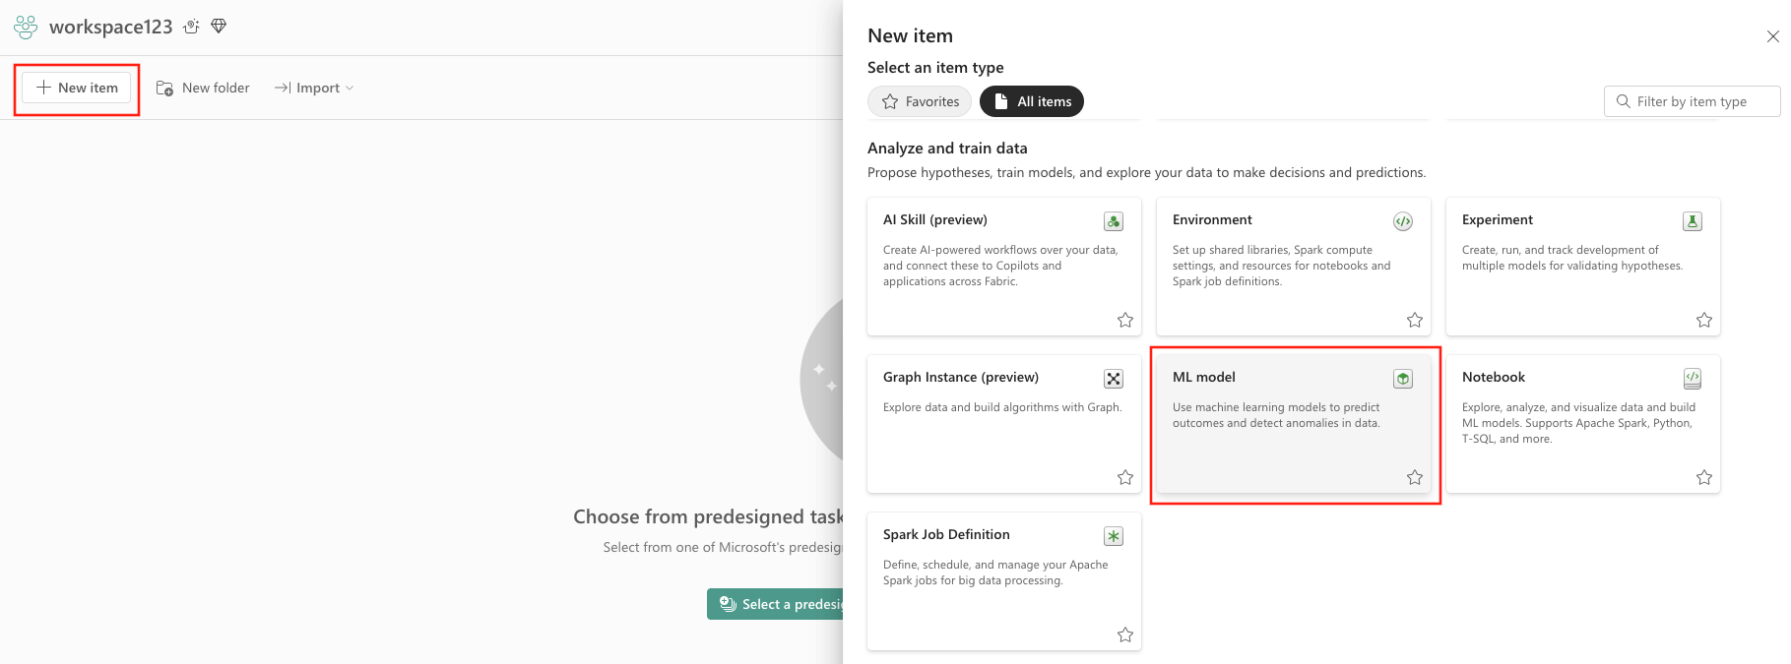Image resolution: width=1791 pixels, height=664 pixels.
Task: Select Spark Job Definition title
Action: coord(946,534)
